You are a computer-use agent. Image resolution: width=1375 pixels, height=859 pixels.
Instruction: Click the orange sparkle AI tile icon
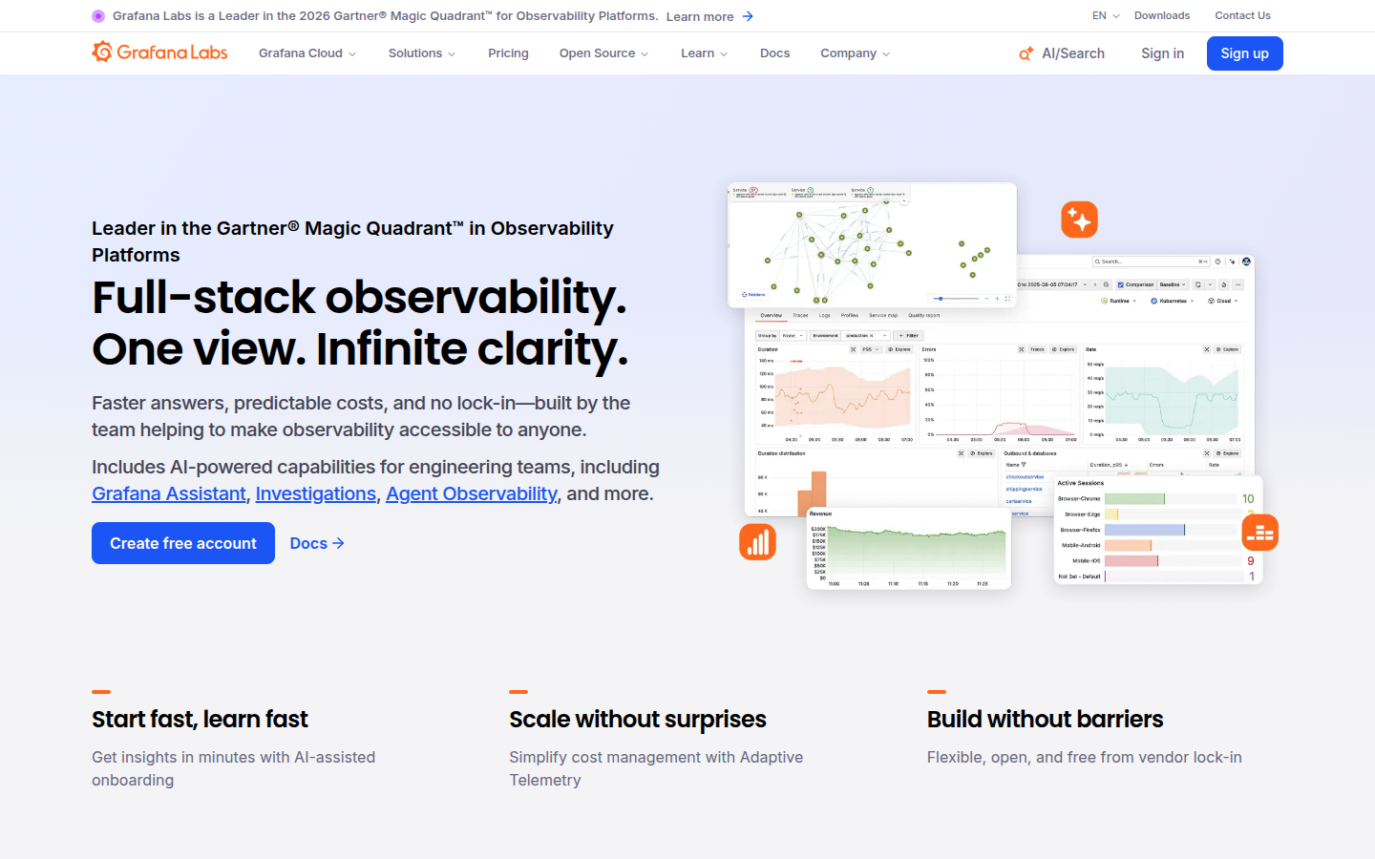point(1079,220)
